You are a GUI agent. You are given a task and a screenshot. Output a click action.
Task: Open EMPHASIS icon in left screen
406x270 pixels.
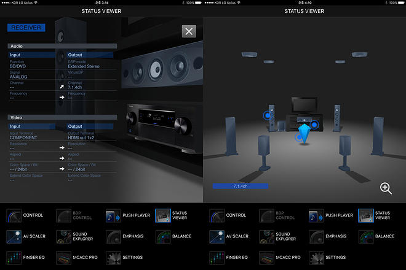click(113, 237)
